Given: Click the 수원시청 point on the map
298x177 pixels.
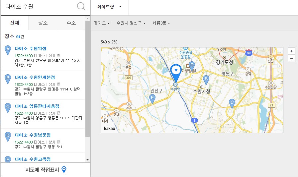Looking at the screenshot, I should click(202, 87).
